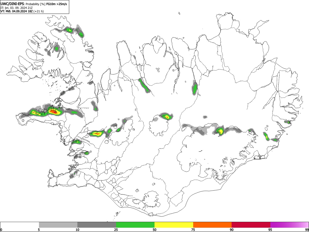The width and height of the screenshot is (309, 232).
Task: Click the orange 75-90% legend swatch
Action: tap(212, 225)
